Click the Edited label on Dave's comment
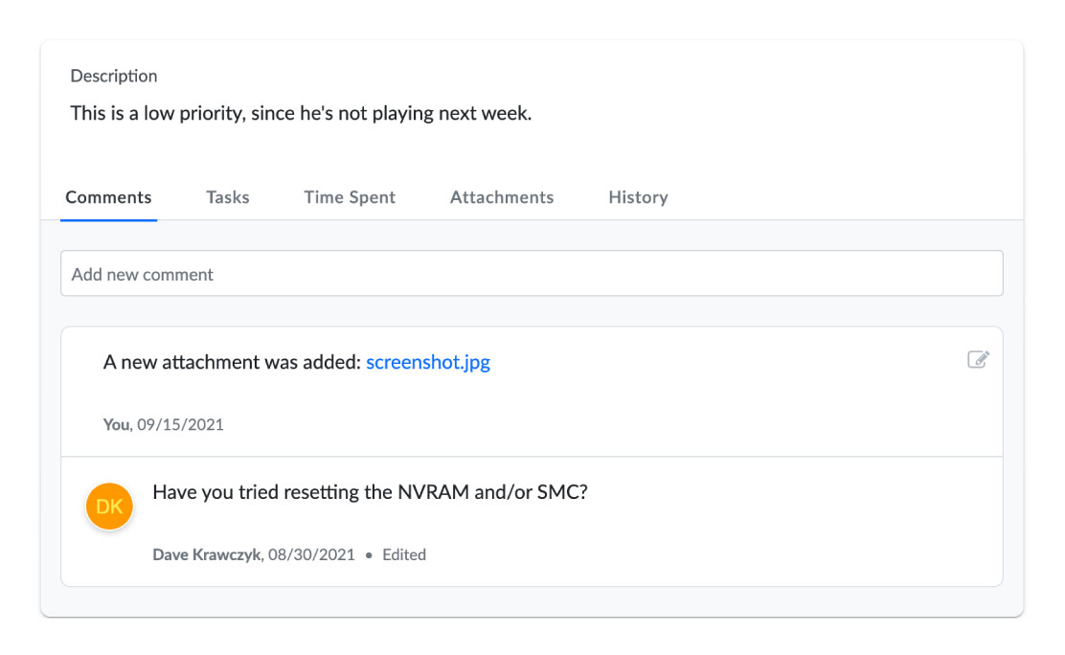 coord(404,554)
